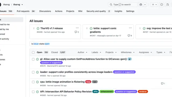Screen dimensions: 172x97
Task: Click the open-status icon of ThorVG v1.1 release
Action: pos(38,28)
